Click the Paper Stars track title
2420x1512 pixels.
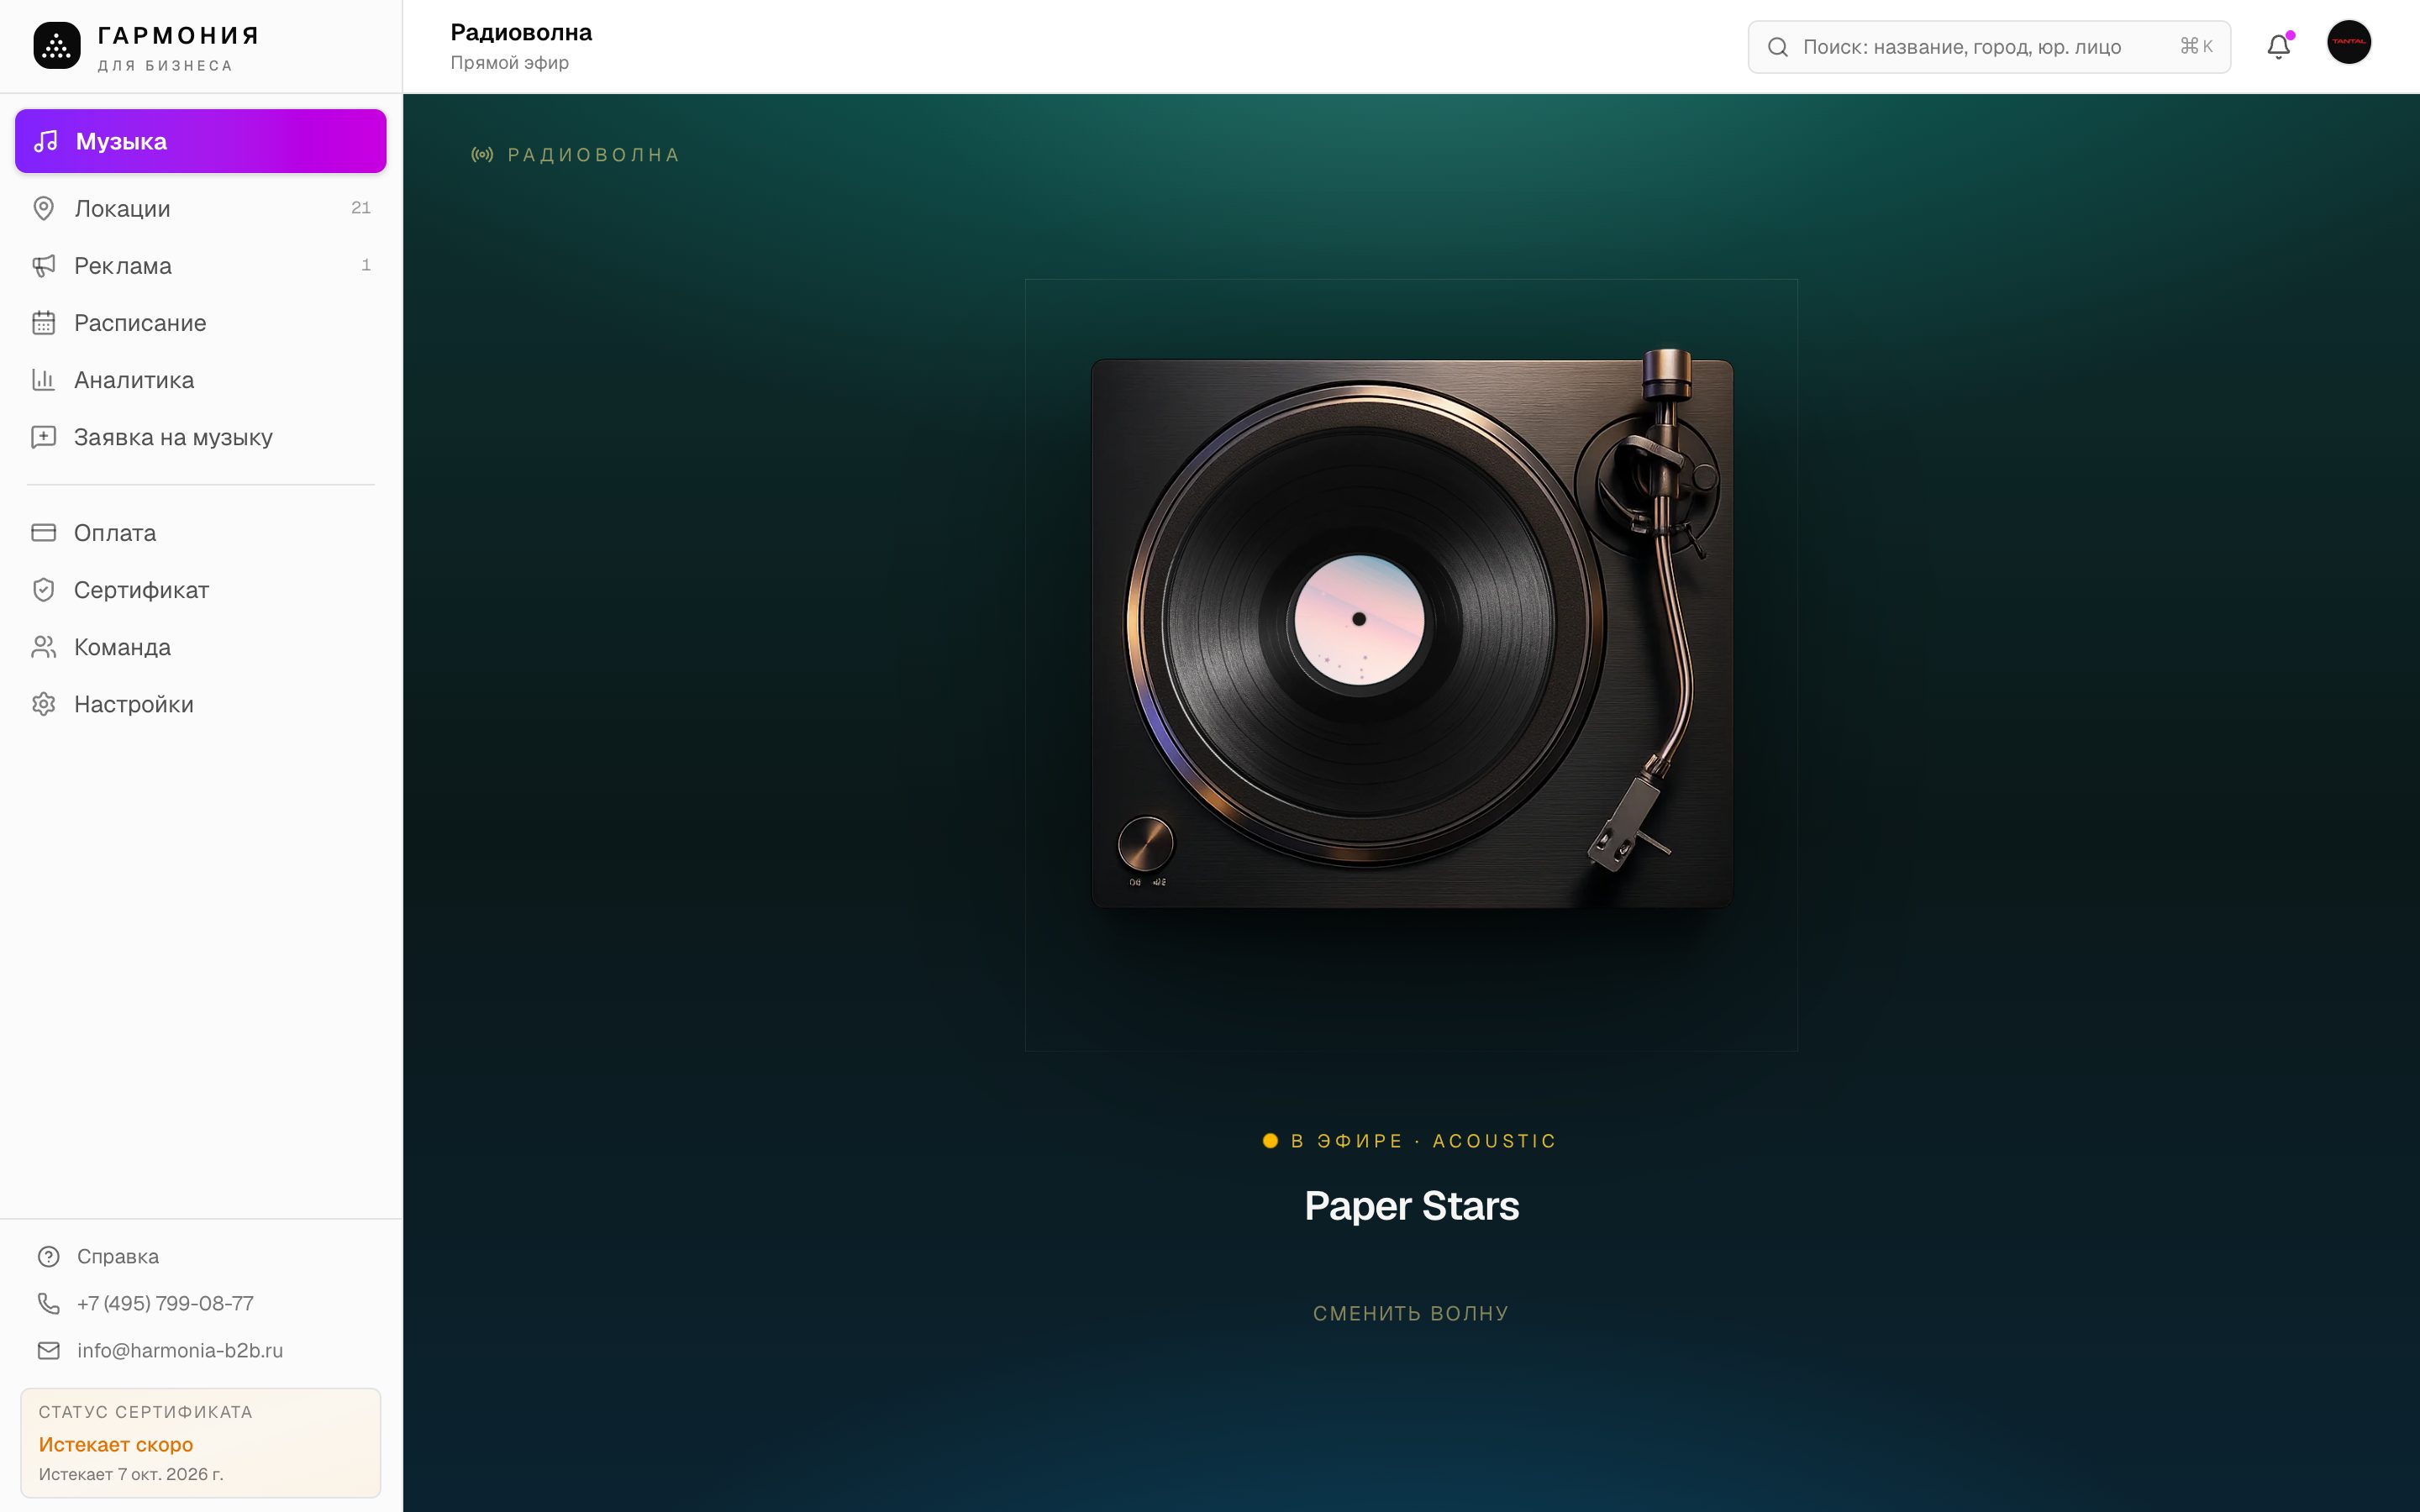pos(1411,1205)
